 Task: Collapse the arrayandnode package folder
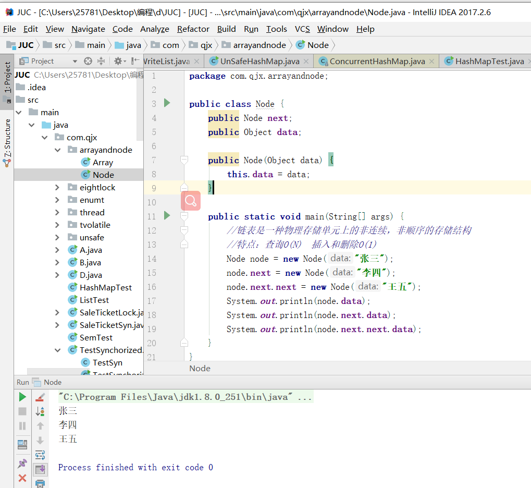coord(57,150)
